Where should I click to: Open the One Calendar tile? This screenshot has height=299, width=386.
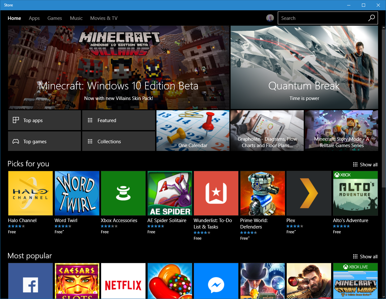click(193, 130)
